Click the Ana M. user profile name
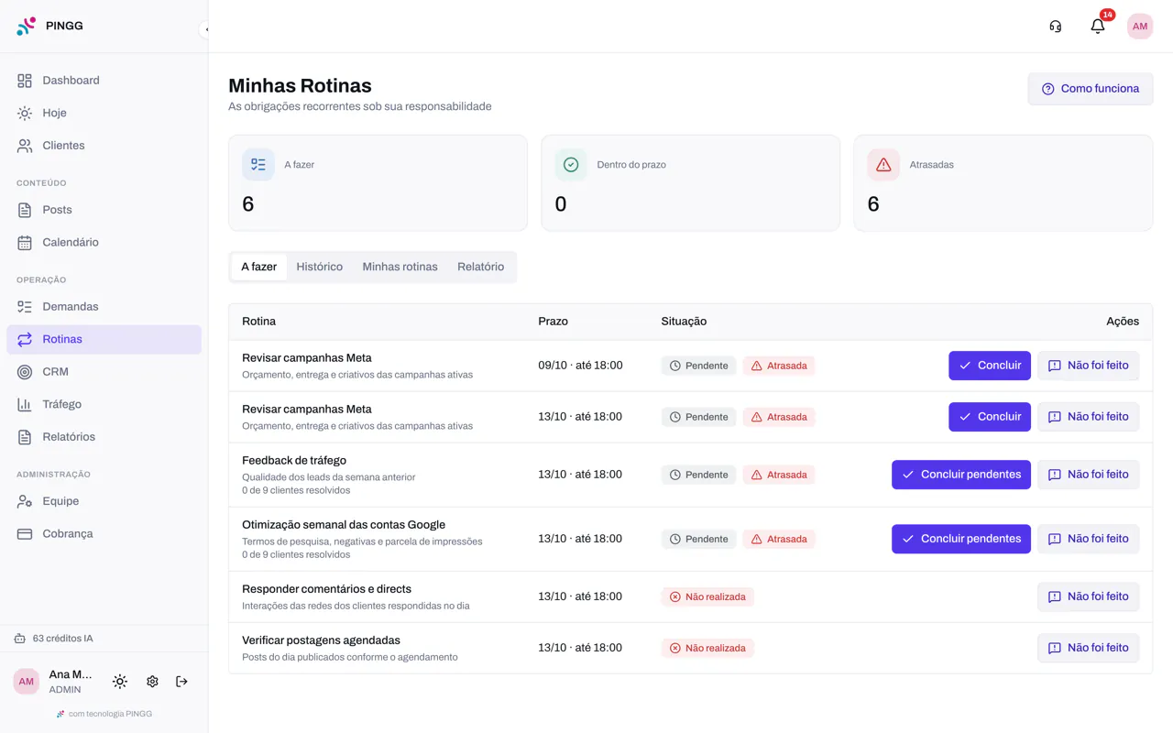Viewport: 1173px width, 733px height. pyautogui.click(x=71, y=674)
